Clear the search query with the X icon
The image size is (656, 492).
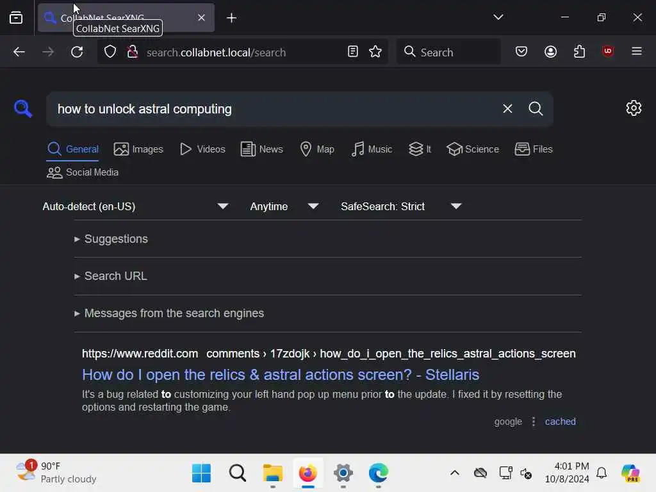(507, 109)
